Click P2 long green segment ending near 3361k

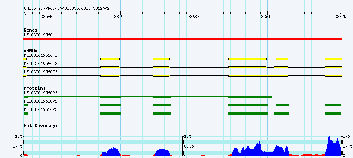[248, 113]
